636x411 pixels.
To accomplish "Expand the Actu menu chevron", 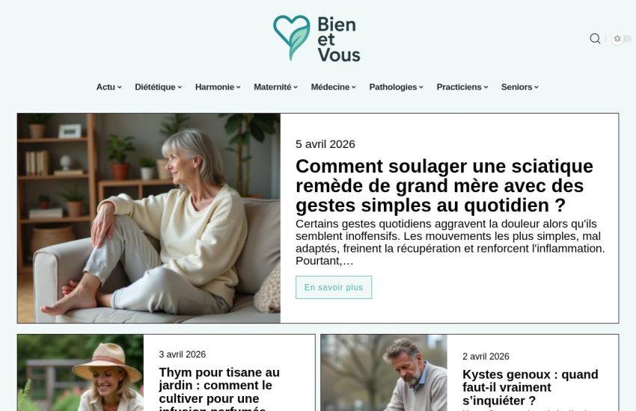I will (x=120, y=87).
